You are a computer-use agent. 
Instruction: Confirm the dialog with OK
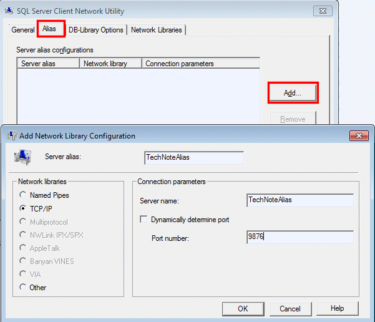tap(243, 309)
